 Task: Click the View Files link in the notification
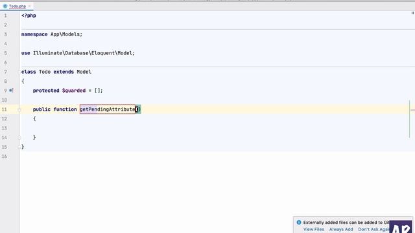pyautogui.click(x=313, y=229)
